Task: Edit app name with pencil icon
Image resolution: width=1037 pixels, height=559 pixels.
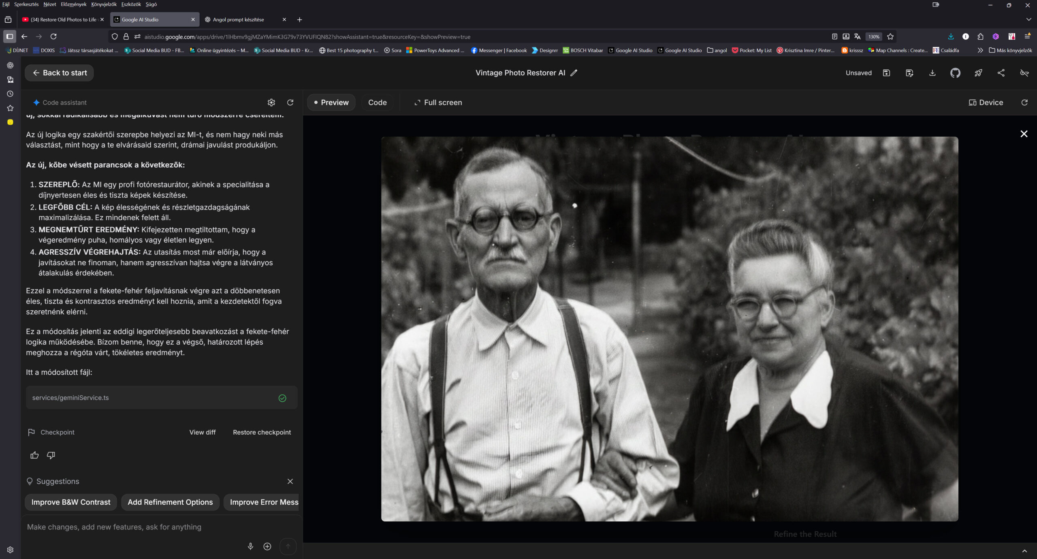Action: coord(574,73)
